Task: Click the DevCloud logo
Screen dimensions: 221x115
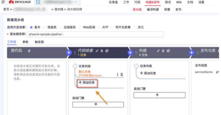Action: (20, 2)
